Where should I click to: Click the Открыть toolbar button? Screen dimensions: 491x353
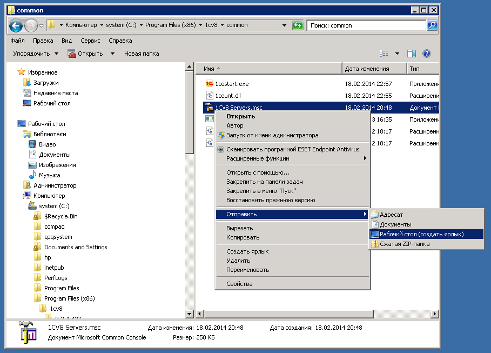(x=85, y=54)
